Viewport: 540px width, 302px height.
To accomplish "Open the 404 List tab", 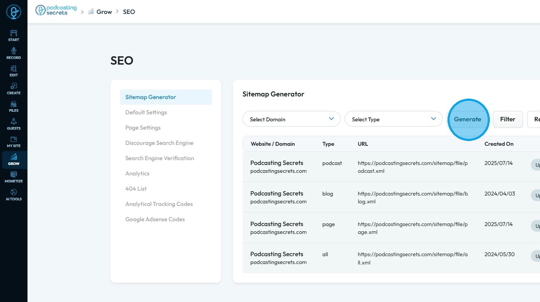I will click(136, 189).
